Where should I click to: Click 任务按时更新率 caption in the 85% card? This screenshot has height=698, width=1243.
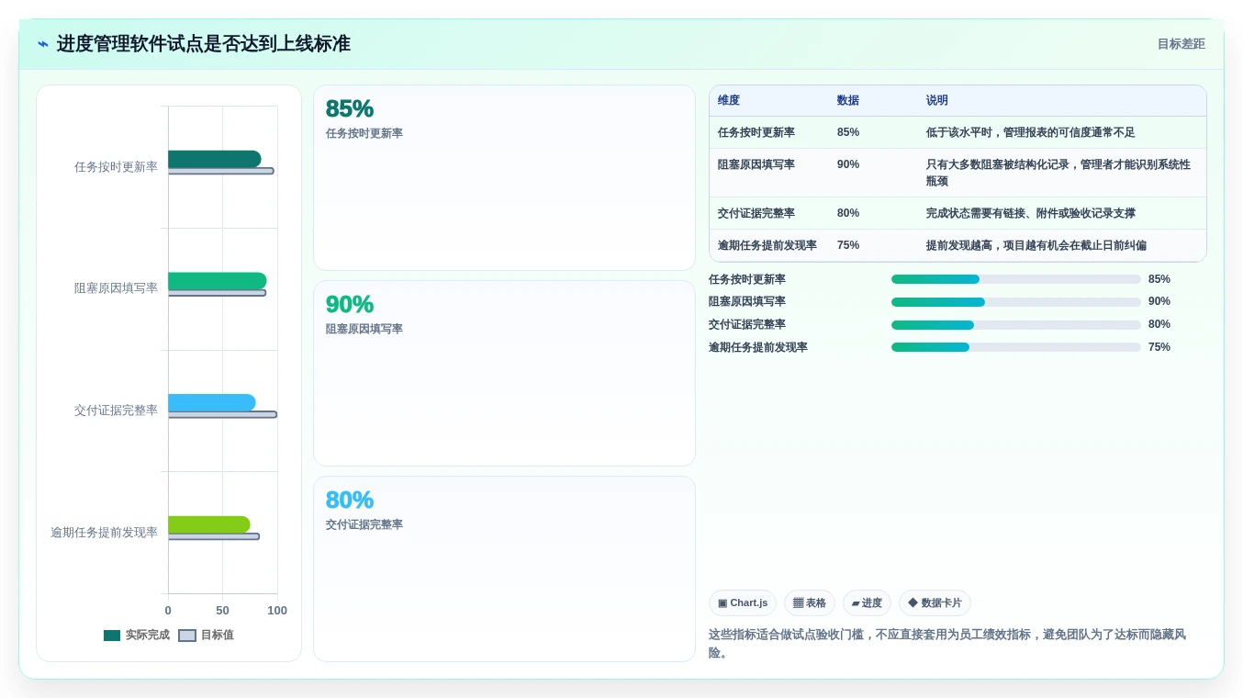364,133
